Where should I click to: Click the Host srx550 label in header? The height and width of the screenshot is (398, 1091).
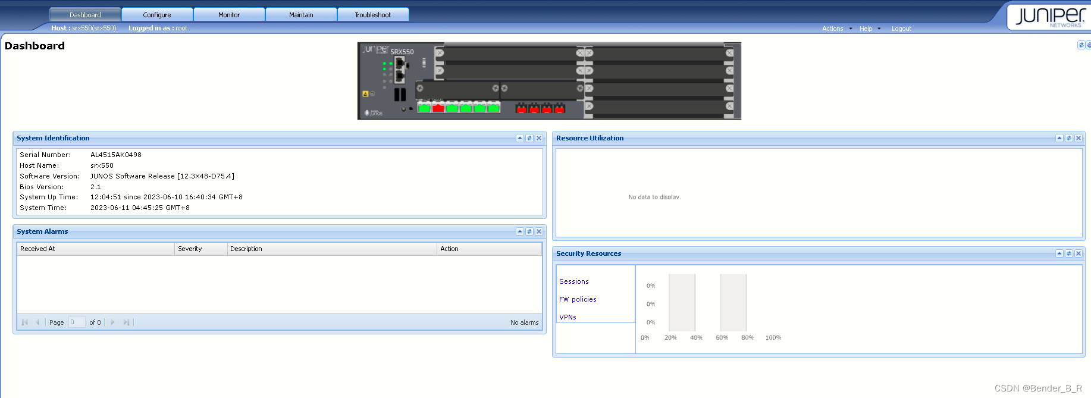point(84,28)
